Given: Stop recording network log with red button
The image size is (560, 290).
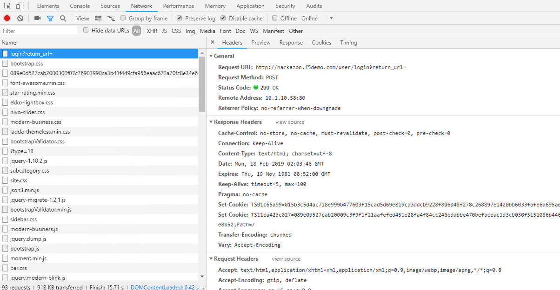Looking at the screenshot, I should (x=7, y=18).
